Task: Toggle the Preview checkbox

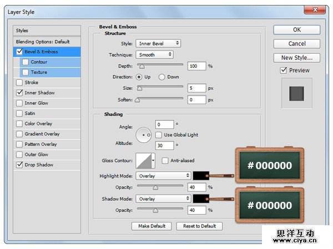Action: (284, 70)
